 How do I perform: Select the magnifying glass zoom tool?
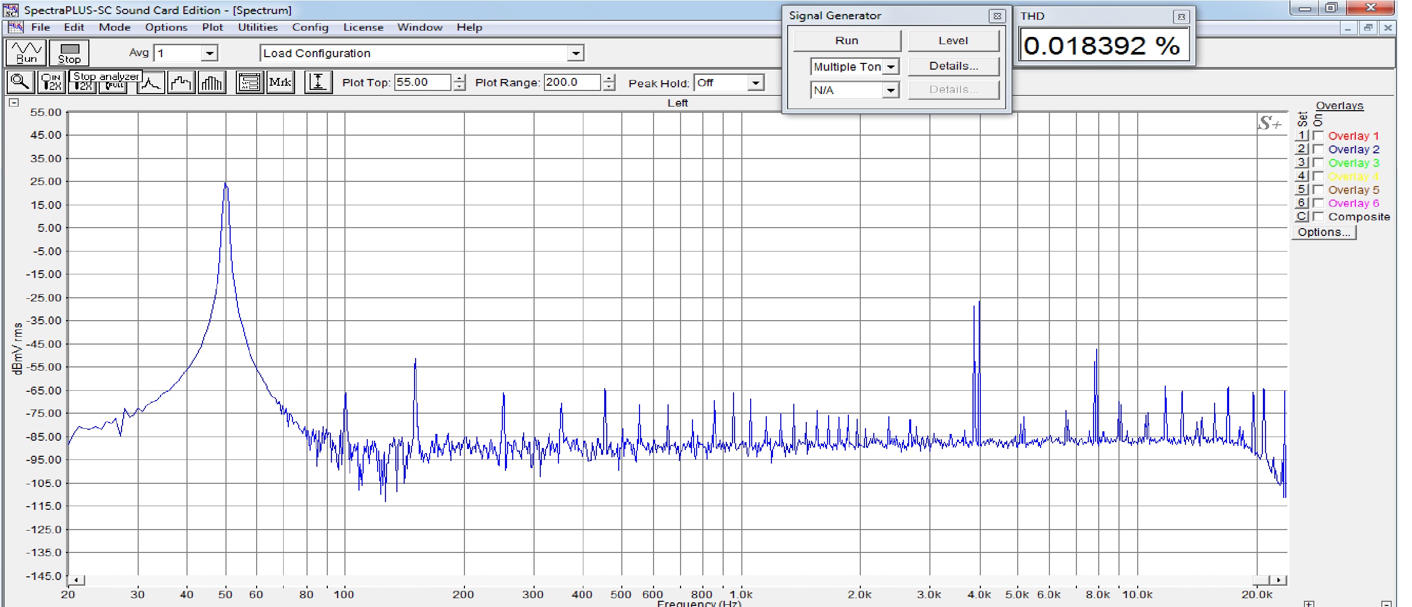pyautogui.click(x=20, y=83)
